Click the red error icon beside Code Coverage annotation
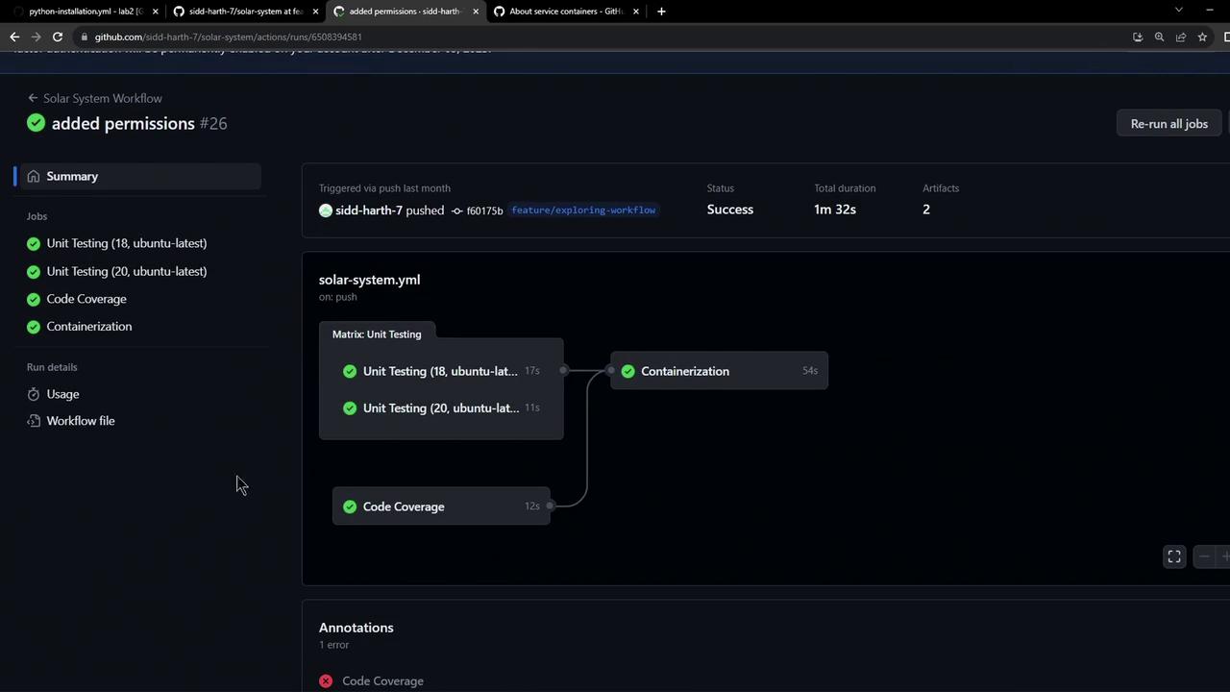Viewport: 1230px width, 692px height. pyautogui.click(x=326, y=680)
